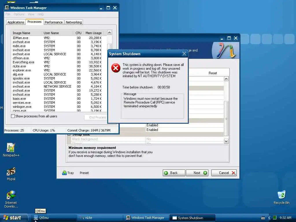The image size is (296, 222).
Task: Click the clock showing 9:32 AM
Action: 285,218
